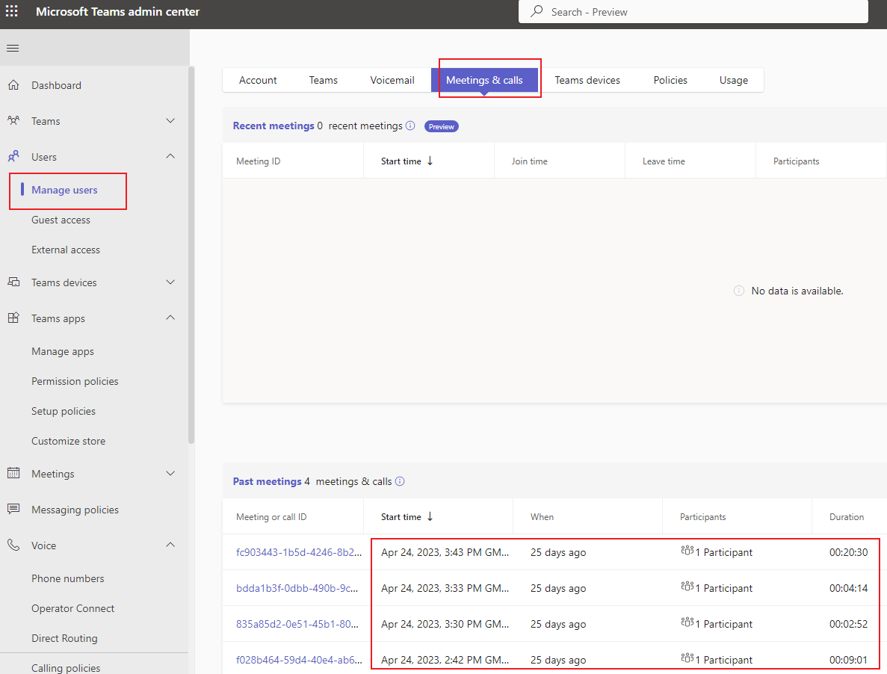Expand the Teams section chevron
Screen dimensions: 887x674
pos(170,120)
